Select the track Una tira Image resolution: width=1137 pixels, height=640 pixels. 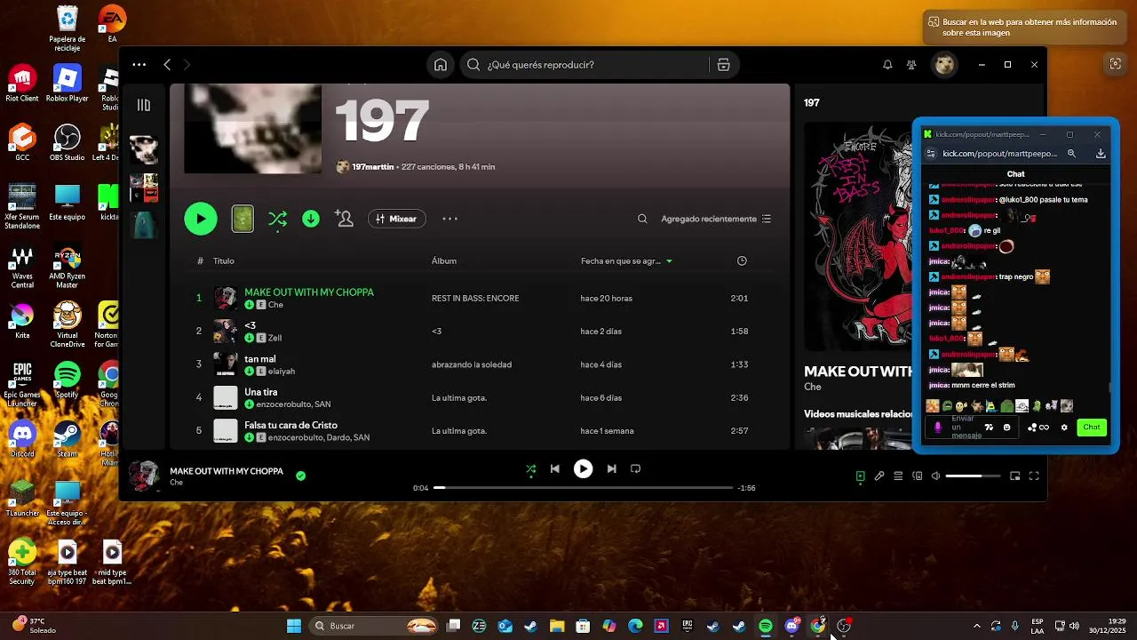point(261,392)
